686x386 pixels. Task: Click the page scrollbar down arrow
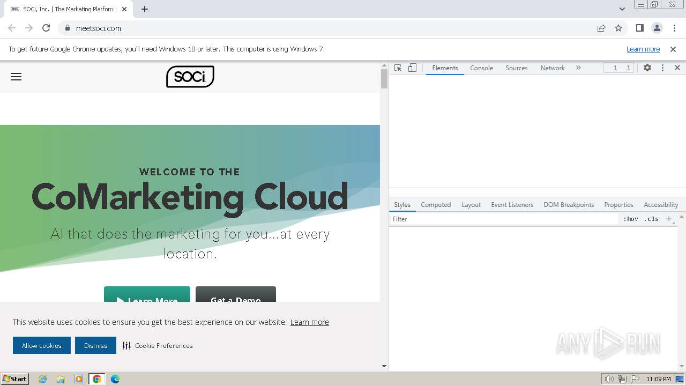point(384,366)
